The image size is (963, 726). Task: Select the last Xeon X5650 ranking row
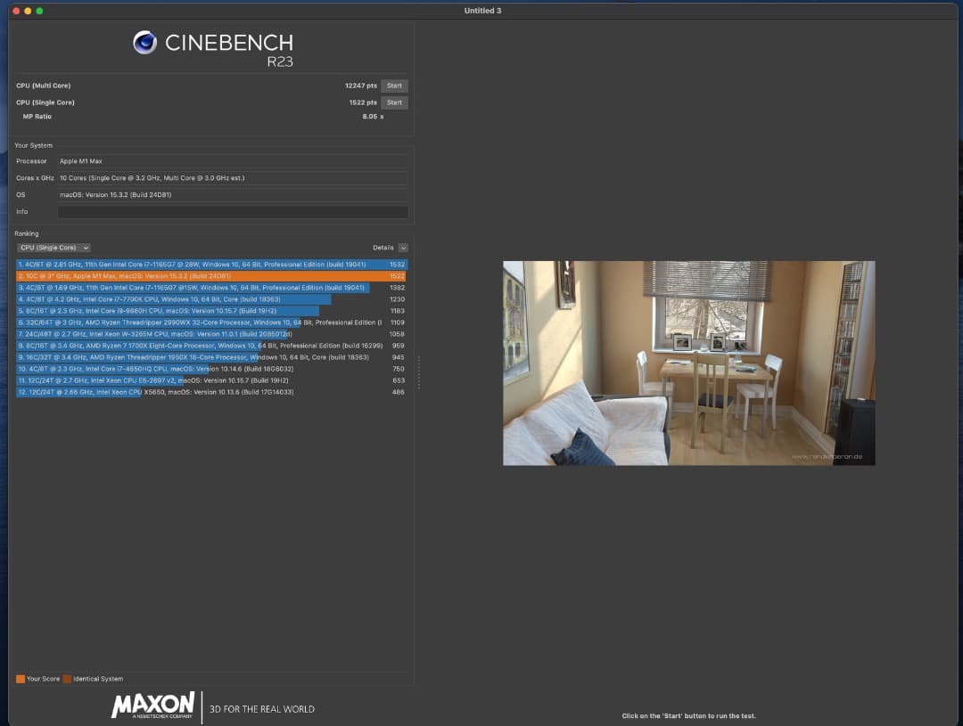pyautogui.click(x=210, y=392)
